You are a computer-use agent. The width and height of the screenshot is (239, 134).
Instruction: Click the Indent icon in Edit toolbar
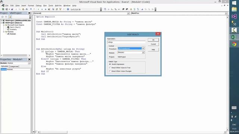click(123, 9)
